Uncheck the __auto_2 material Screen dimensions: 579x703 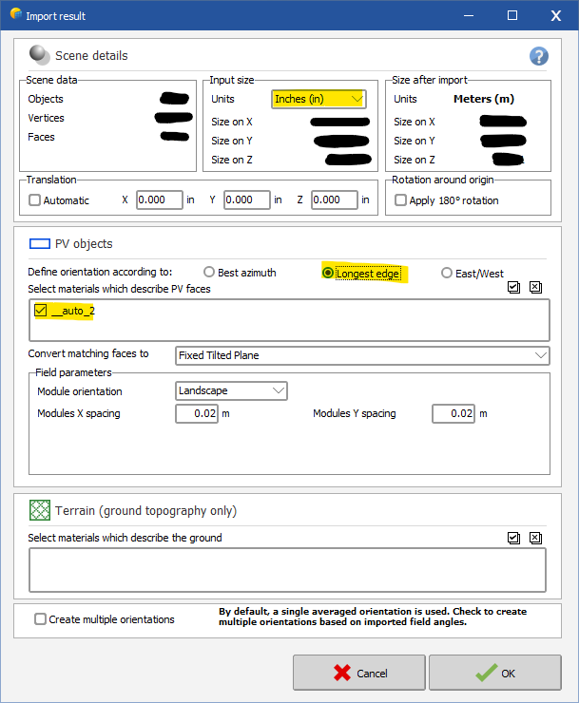40,311
